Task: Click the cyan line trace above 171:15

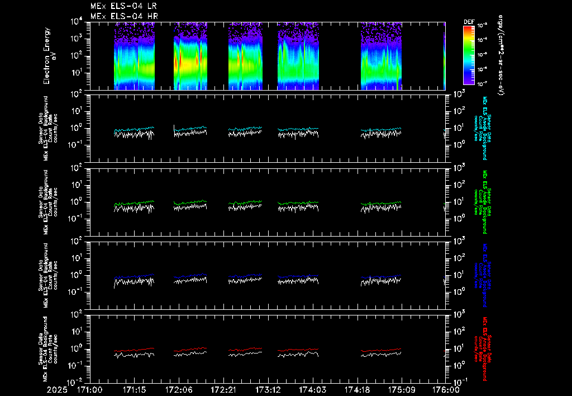Action: point(134,129)
